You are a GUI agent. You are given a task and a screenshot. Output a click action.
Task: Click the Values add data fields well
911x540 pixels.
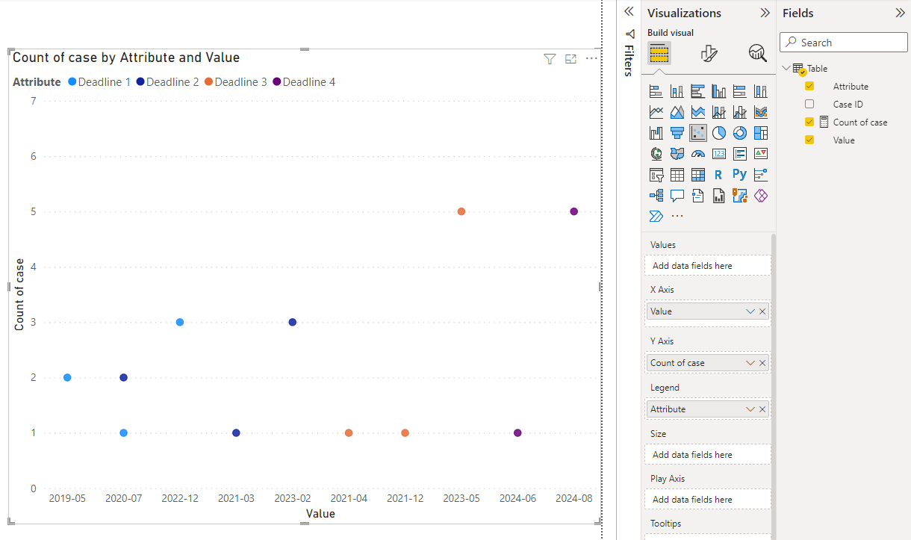(708, 265)
